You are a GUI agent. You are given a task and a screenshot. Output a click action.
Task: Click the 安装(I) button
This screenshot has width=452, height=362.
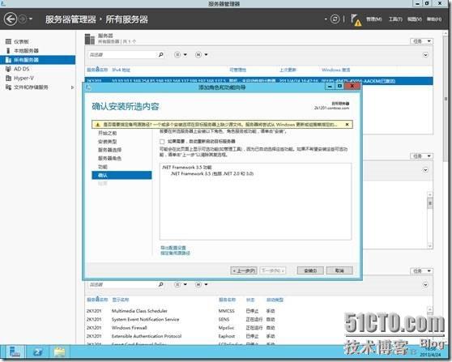pos(310,270)
